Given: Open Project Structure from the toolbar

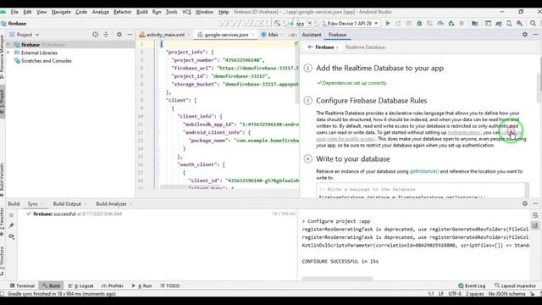Looking at the screenshot, I should (x=474, y=23).
